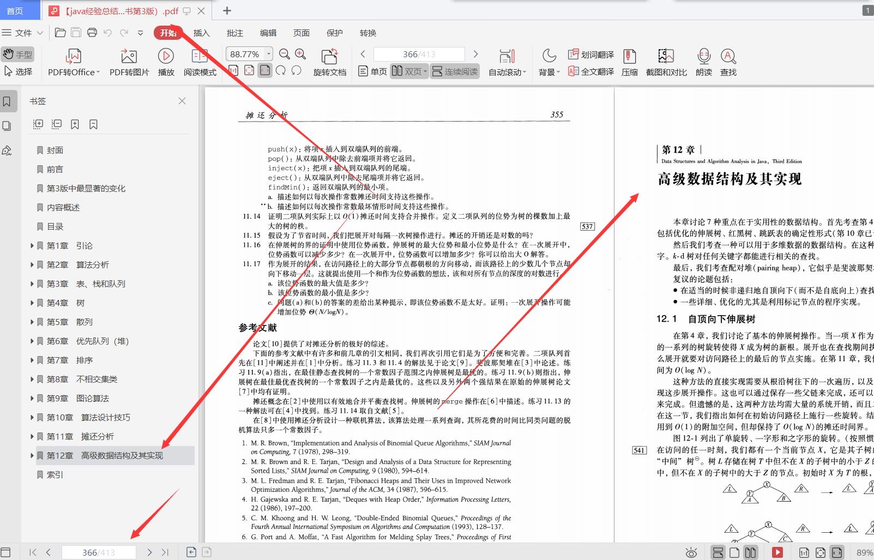The height and width of the screenshot is (560, 874).
Task: Launch the 压缩 compress tool
Action: pyautogui.click(x=630, y=62)
